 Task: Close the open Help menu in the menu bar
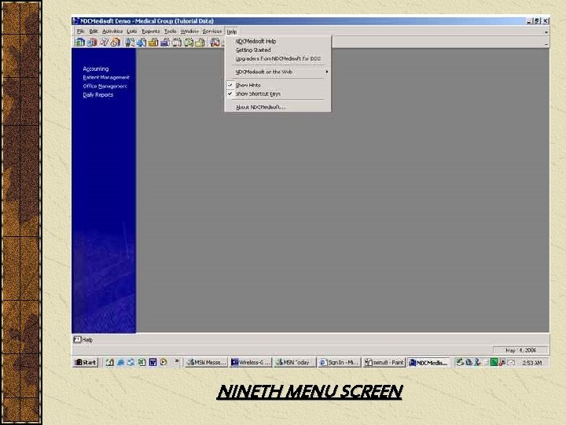[232, 31]
